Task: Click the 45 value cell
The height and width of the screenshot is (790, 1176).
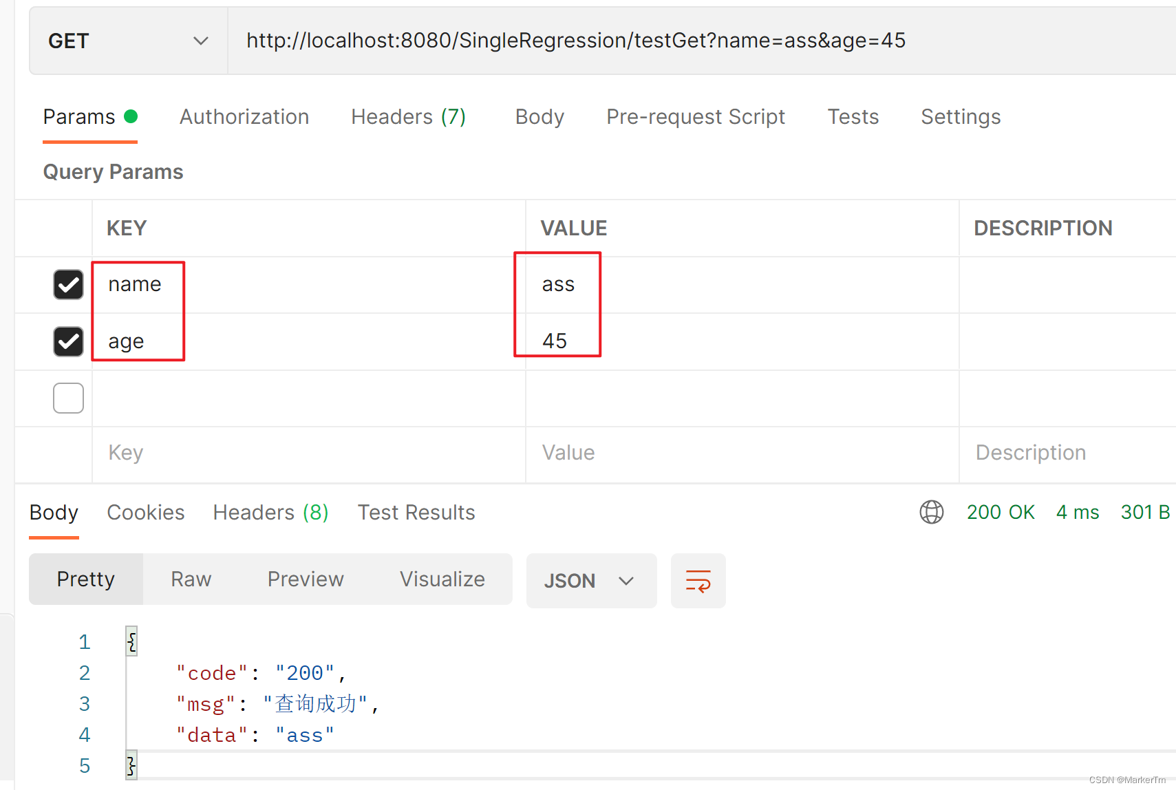Action: pos(742,342)
